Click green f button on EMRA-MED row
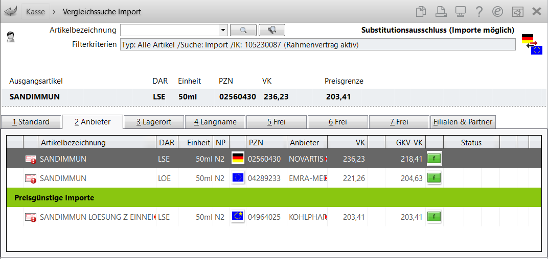This screenshot has width=548, height=259. 434,178
